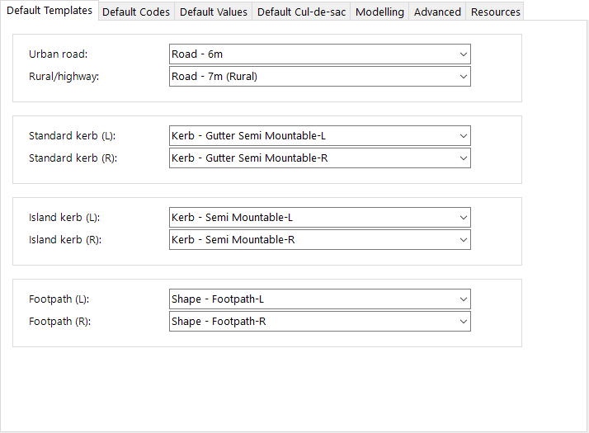Open the Advanced tab

pos(437,12)
